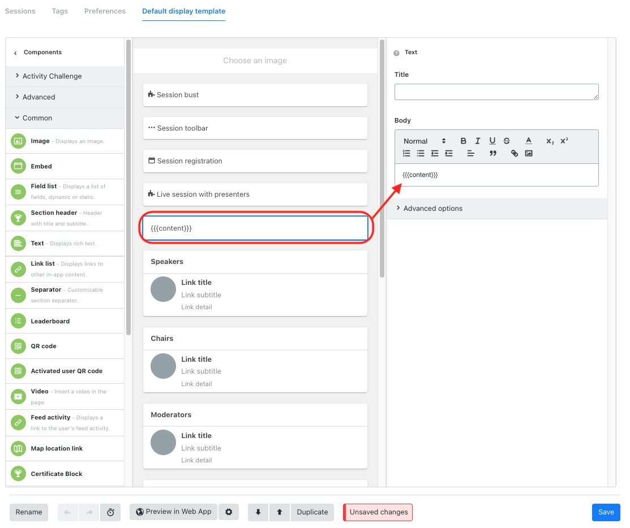The image size is (630, 528).
Task: Click the template preview scrollbar
Action: pos(382,158)
